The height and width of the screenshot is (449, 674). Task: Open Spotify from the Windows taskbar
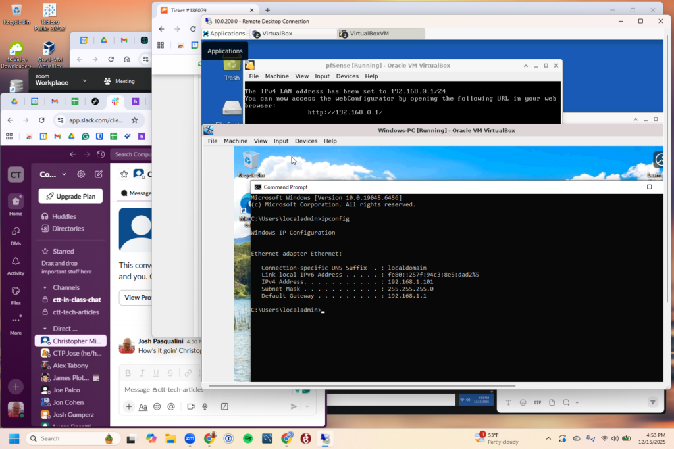pyautogui.click(x=247, y=438)
